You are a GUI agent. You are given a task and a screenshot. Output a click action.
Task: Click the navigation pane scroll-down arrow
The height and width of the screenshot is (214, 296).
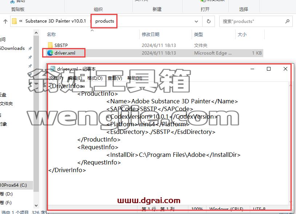tap(36, 205)
